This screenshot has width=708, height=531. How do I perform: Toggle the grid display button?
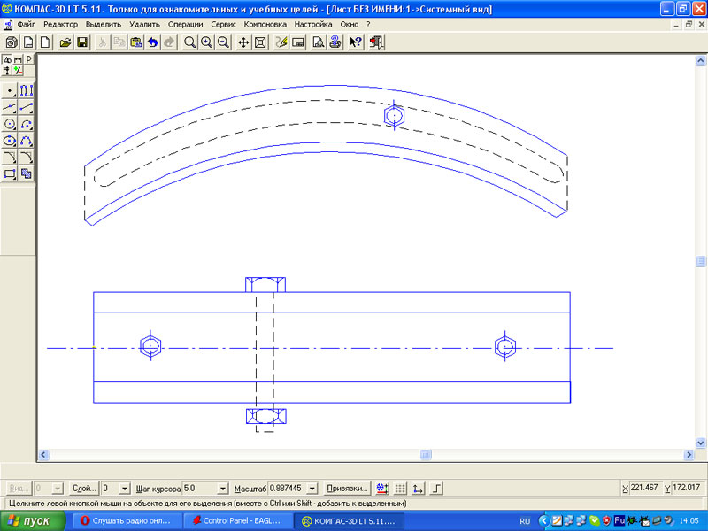coord(400,488)
